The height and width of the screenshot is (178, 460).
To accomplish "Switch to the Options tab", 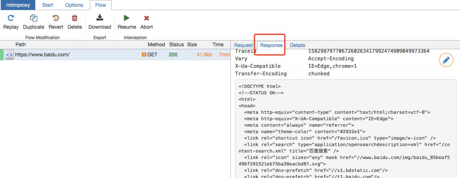I will point(74,5).
